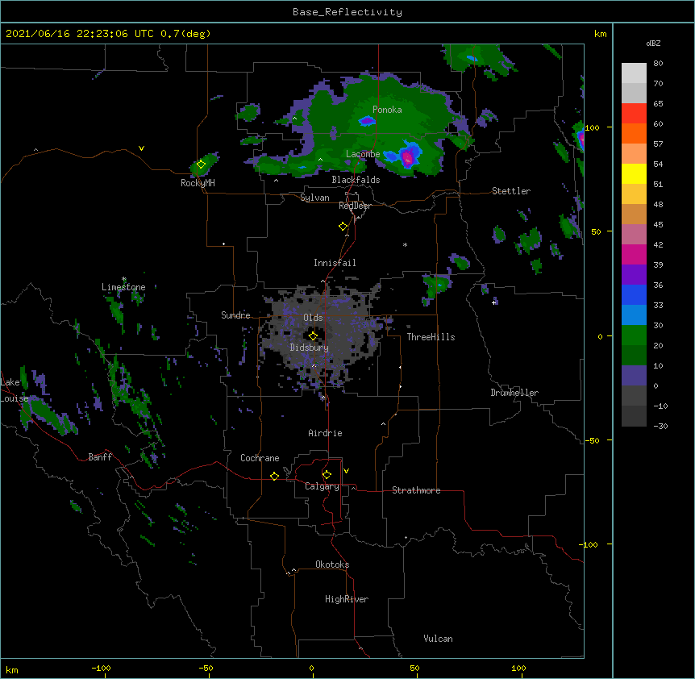This screenshot has height=679, width=695.
Task: Click the Cochrane label
Action: click(260, 458)
